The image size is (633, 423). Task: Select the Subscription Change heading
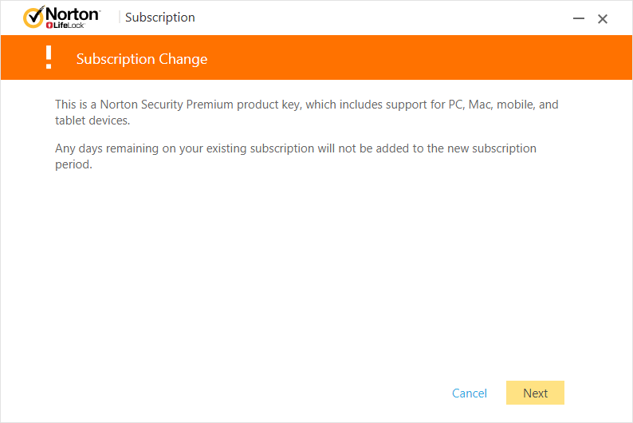142,59
